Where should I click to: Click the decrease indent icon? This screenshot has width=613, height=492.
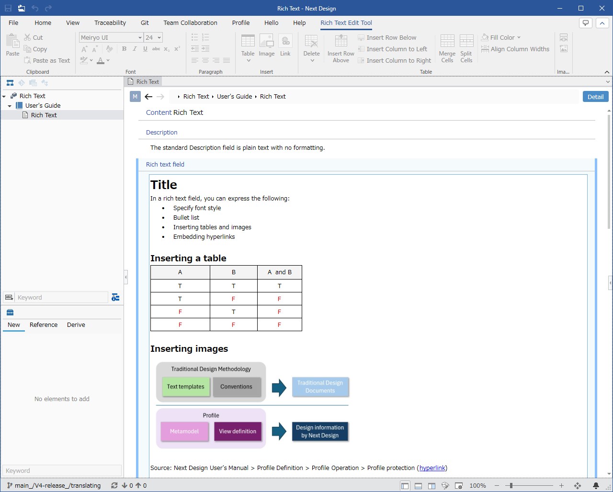pos(195,49)
